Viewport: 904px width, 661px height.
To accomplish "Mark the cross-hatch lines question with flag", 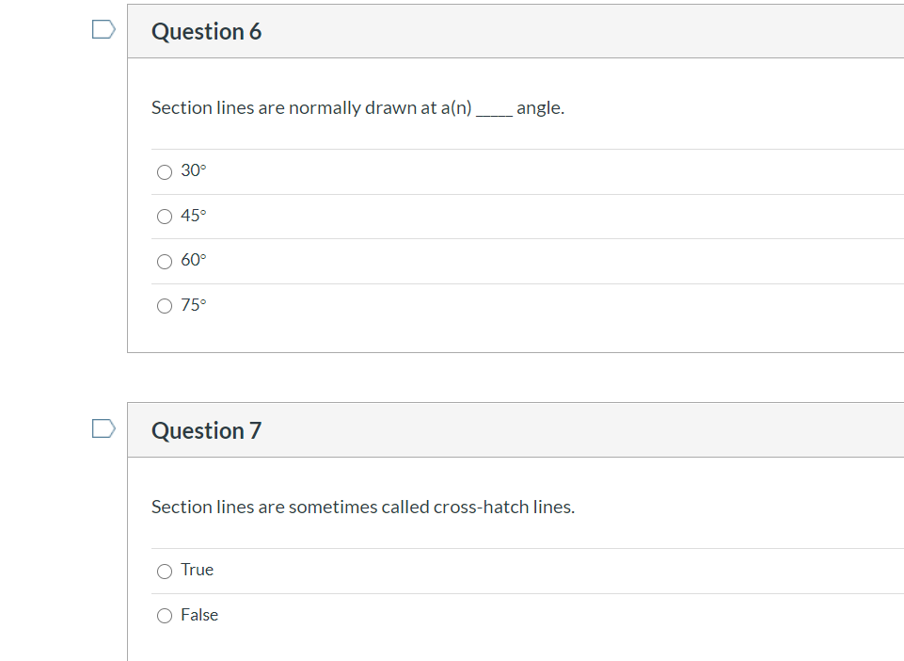I will [x=103, y=427].
